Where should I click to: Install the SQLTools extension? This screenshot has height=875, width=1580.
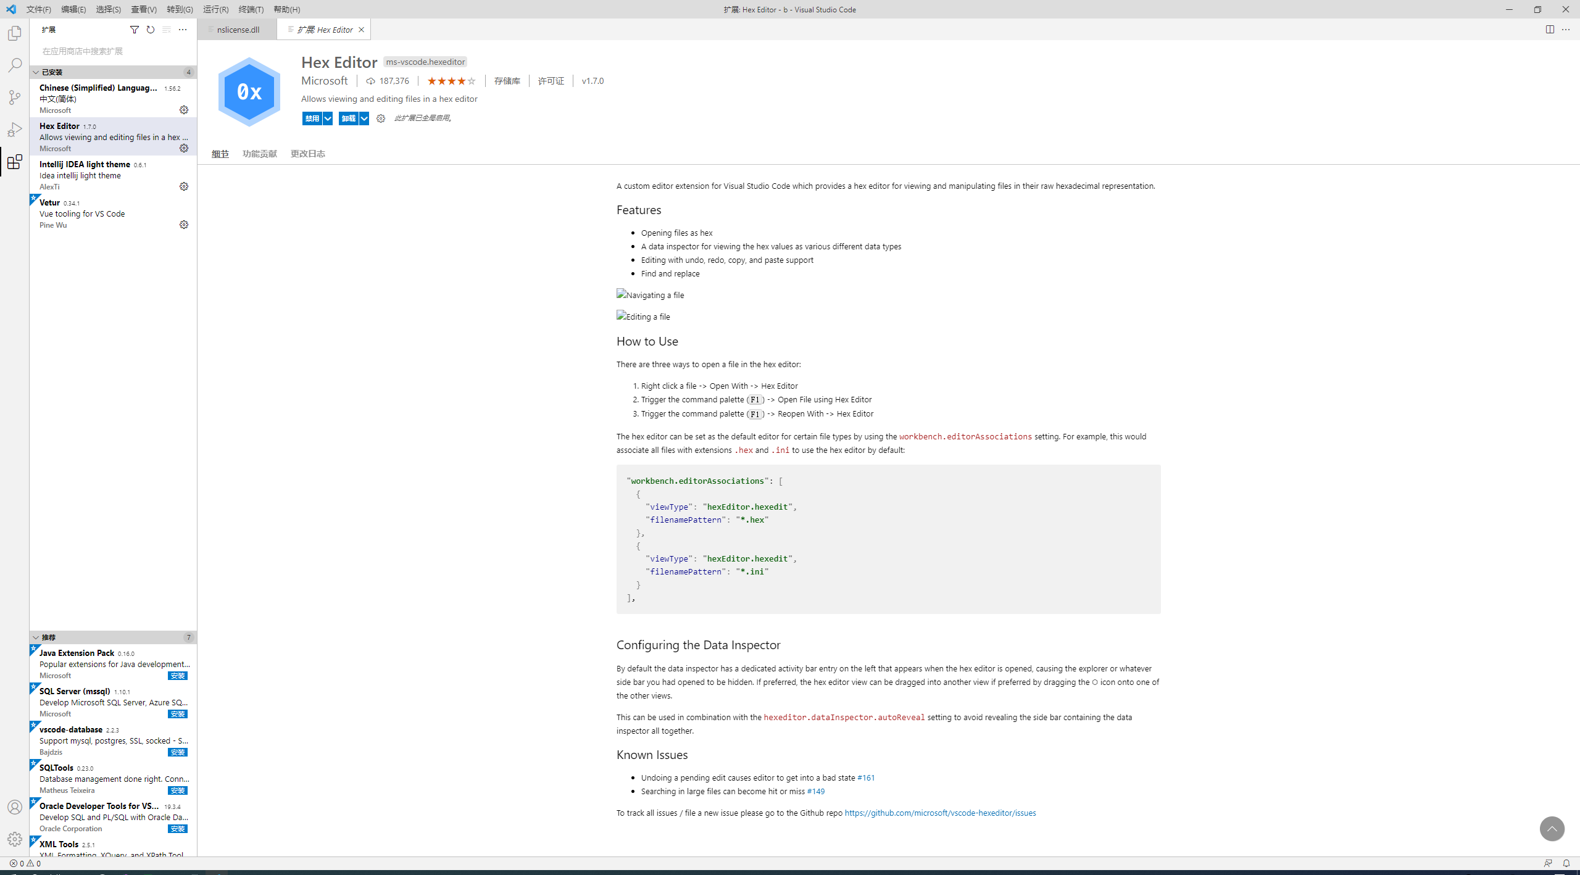tap(178, 790)
